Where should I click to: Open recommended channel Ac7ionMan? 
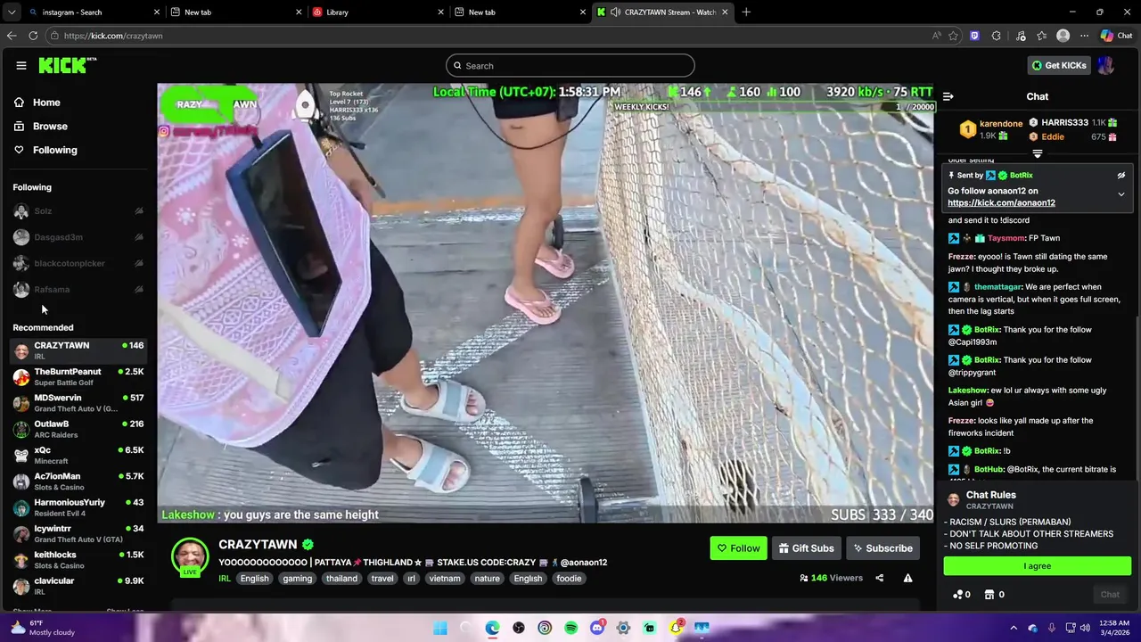tap(78, 481)
